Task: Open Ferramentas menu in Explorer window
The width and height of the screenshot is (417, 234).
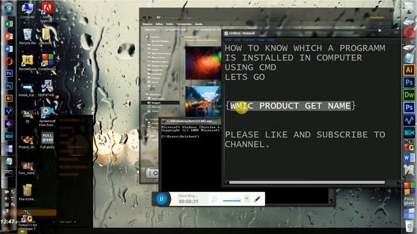Action: pos(184,24)
